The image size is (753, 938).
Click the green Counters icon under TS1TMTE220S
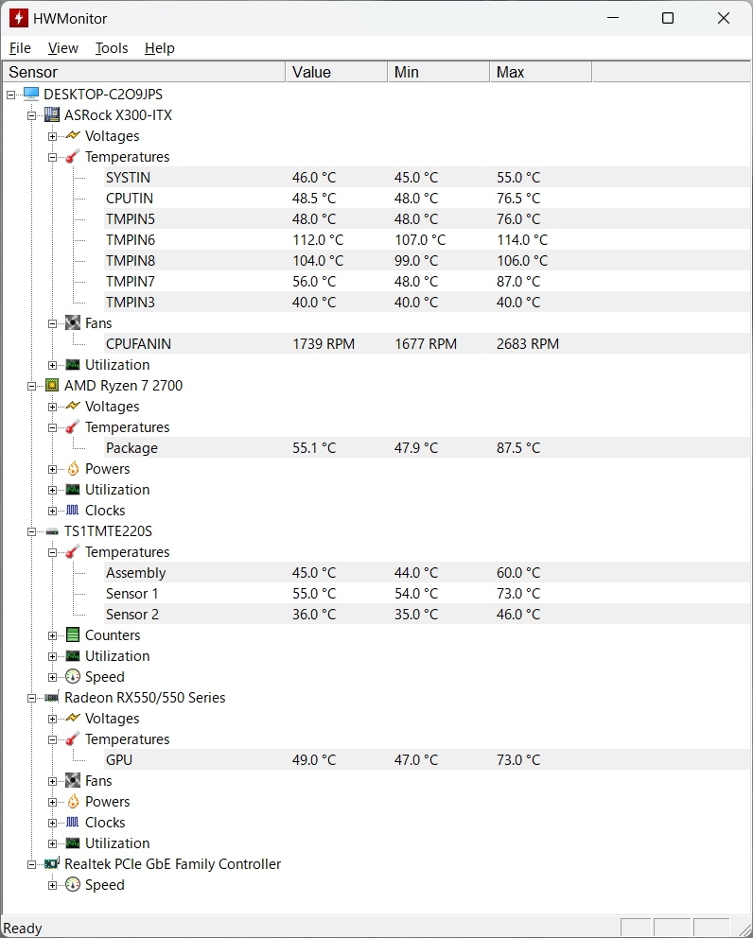pos(73,634)
